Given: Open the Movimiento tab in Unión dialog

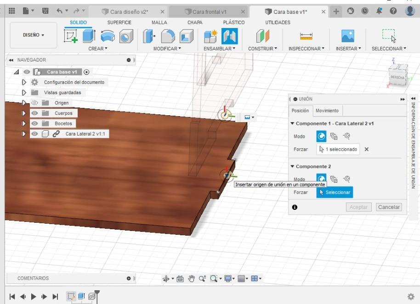Looking at the screenshot, I should tap(327, 111).
